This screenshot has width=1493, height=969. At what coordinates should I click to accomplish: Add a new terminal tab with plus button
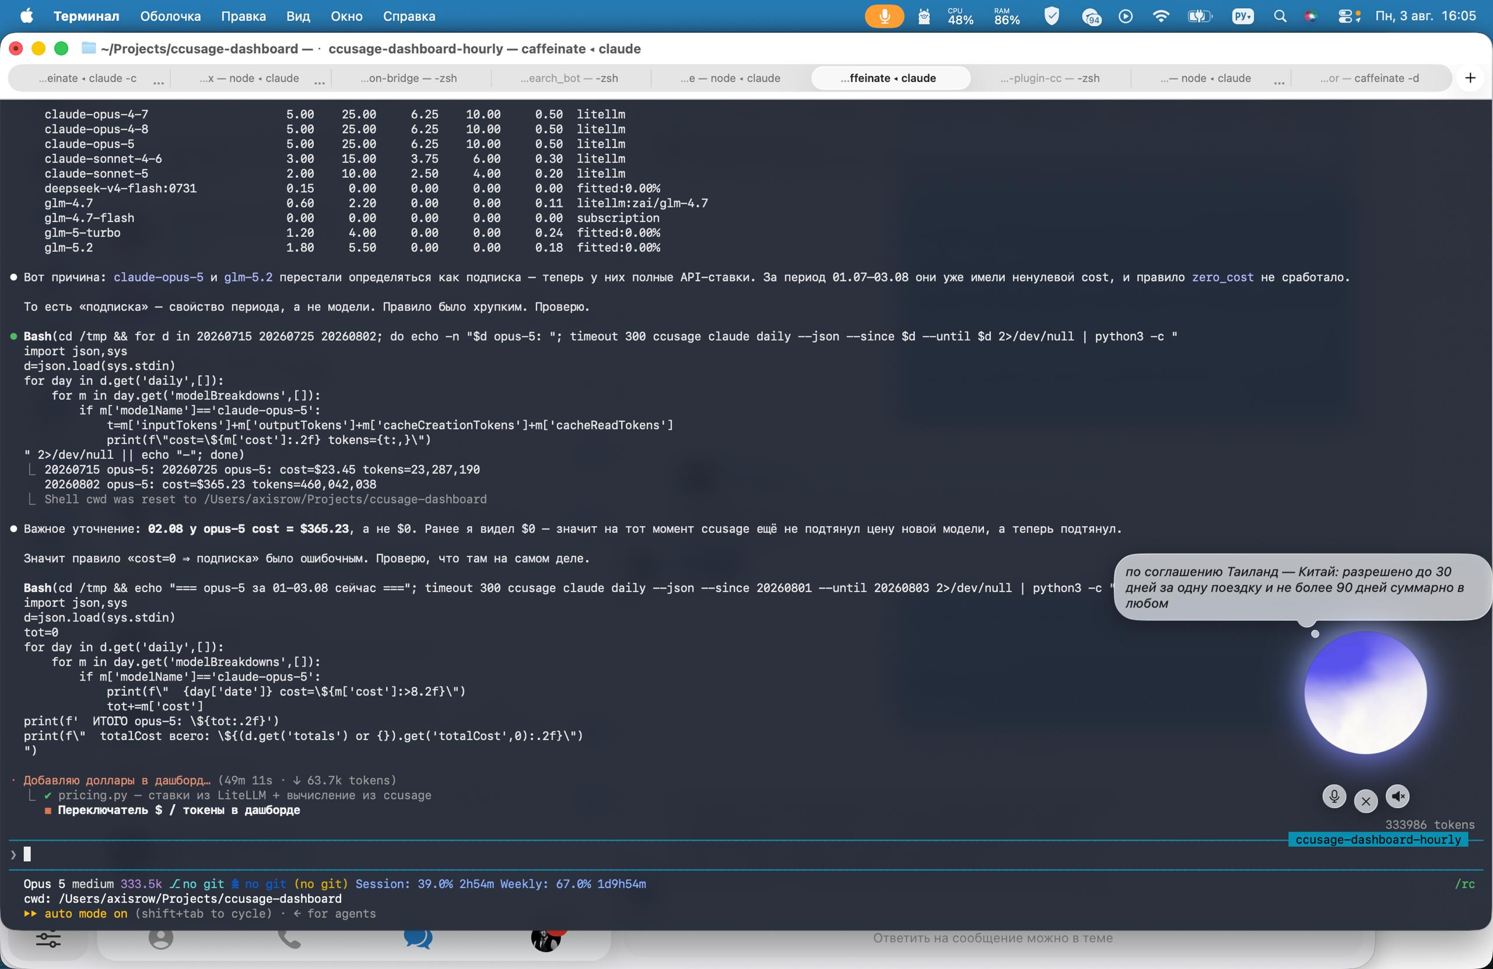[x=1470, y=77]
